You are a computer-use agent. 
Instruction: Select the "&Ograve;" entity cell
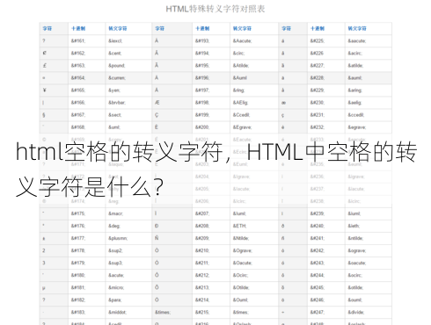tap(254, 250)
